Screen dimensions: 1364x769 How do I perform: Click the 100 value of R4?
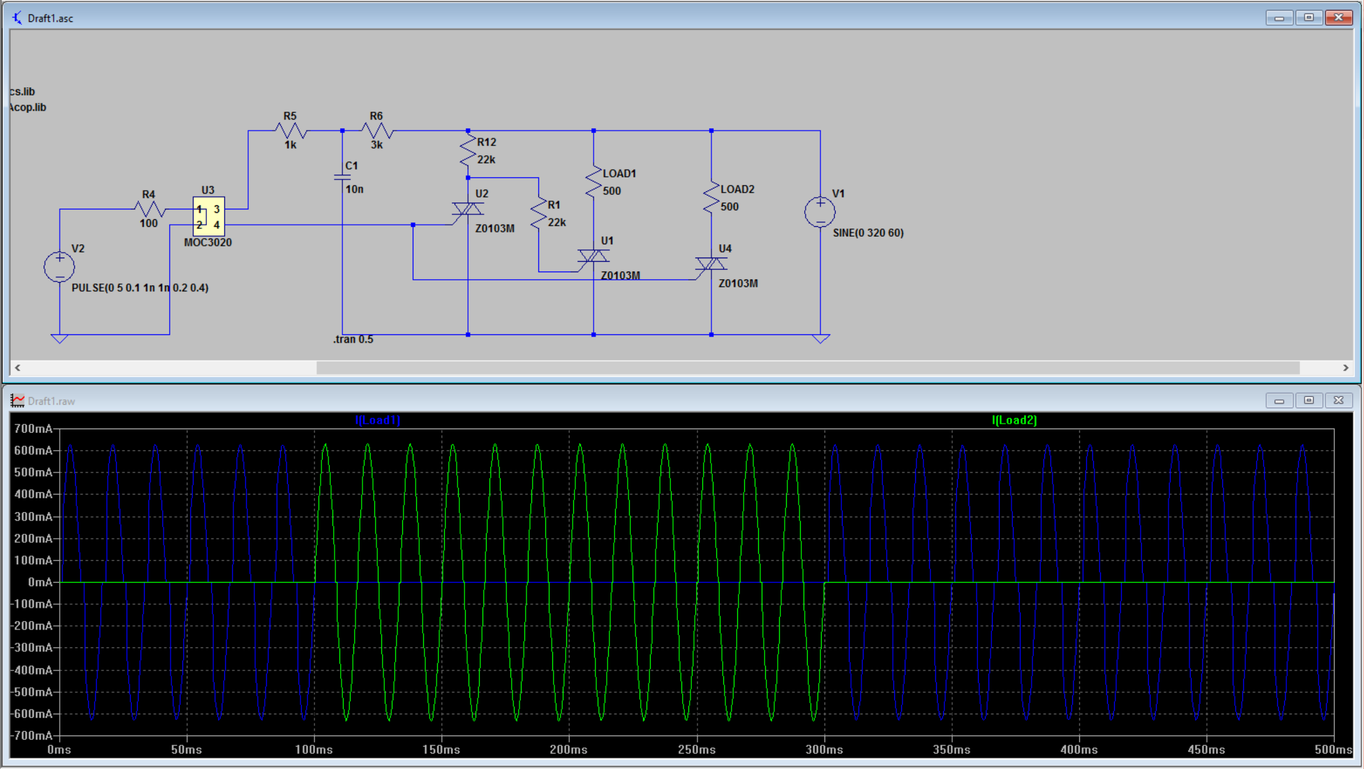pyautogui.click(x=148, y=223)
